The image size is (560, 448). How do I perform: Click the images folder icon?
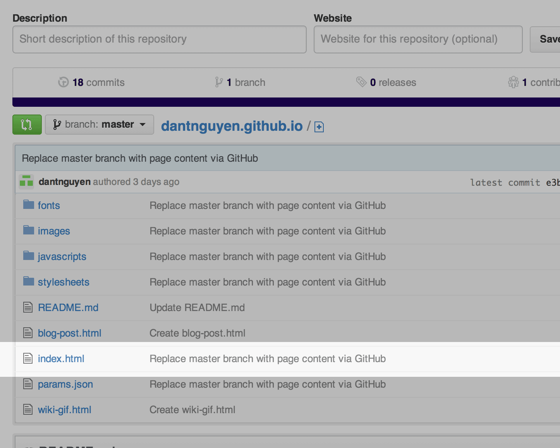[x=29, y=230]
